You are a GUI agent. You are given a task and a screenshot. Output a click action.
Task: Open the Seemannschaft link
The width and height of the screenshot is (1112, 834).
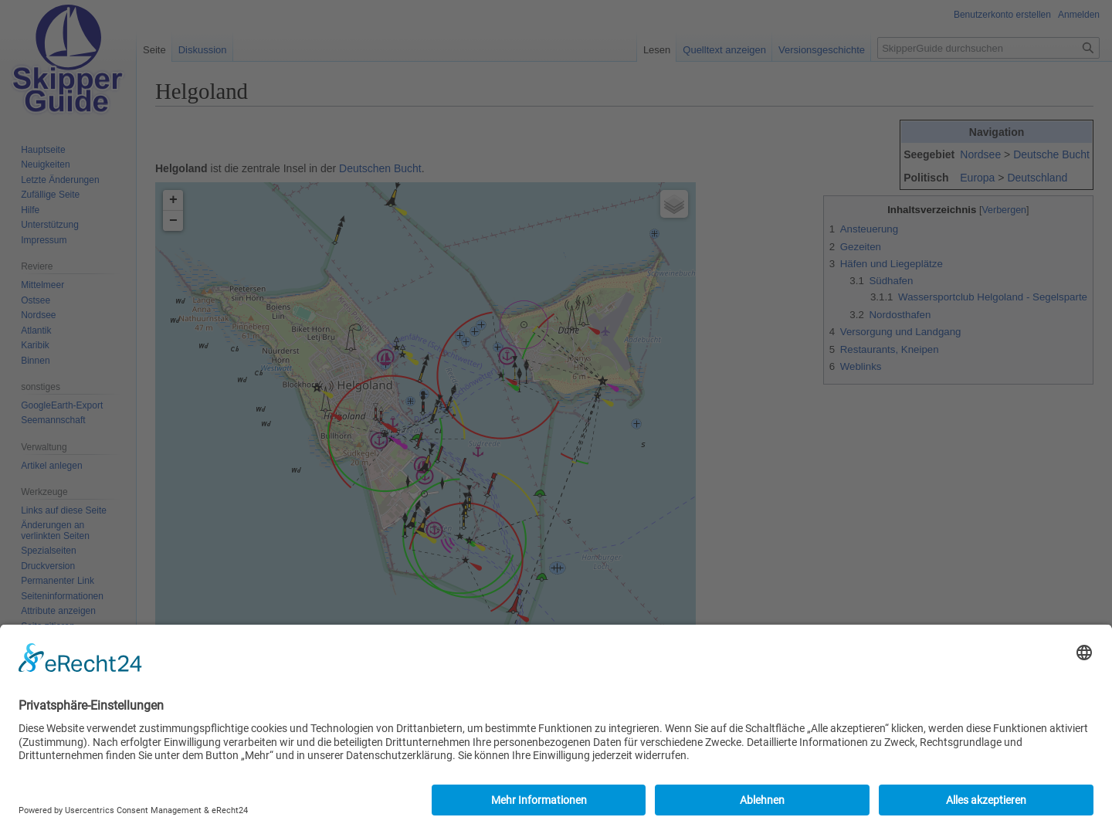point(53,420)
